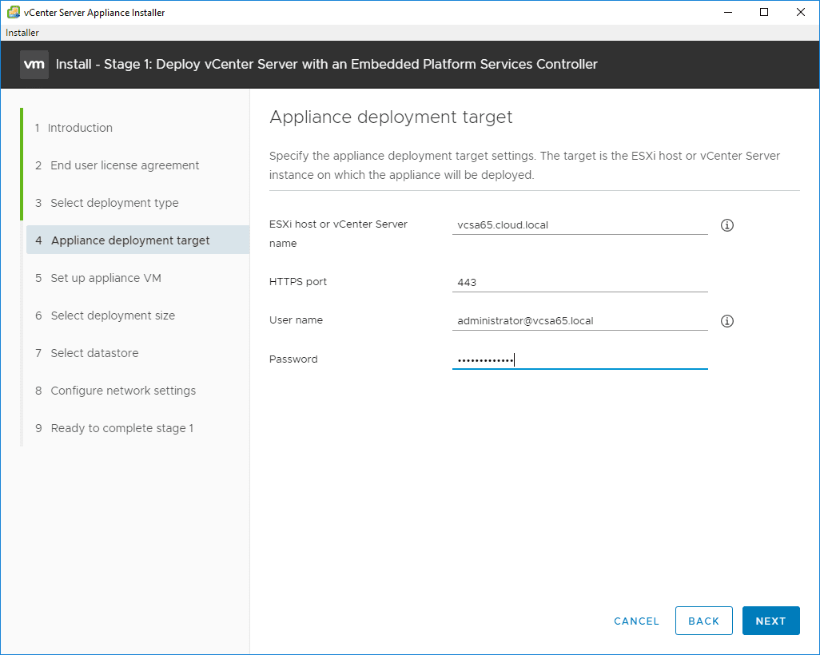Click the NEXT button
Screen dimensions: 820x655
pos(770,621)
